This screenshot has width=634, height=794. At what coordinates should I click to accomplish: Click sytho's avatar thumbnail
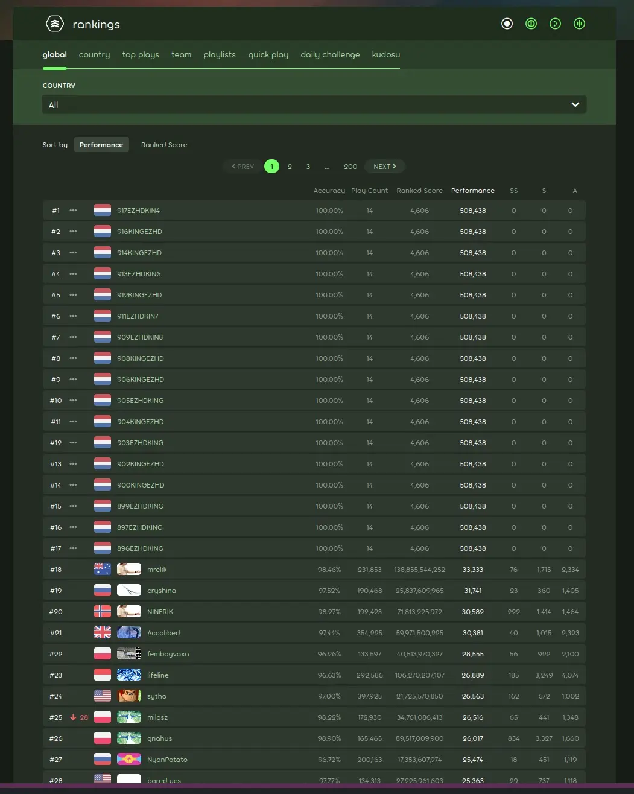pos(129,696)
